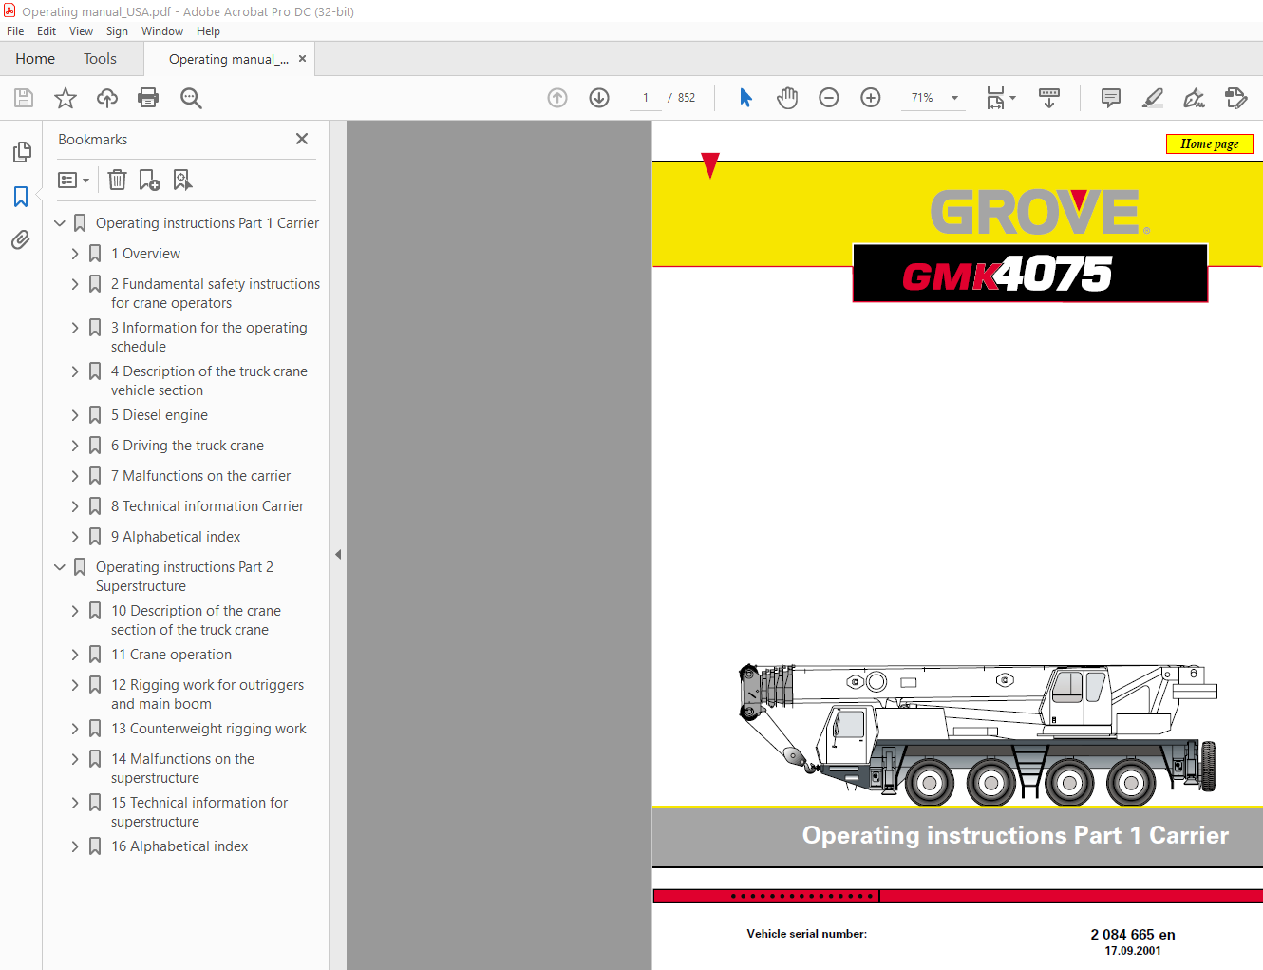Collapse the navigation pane with arrow handle
The width and height of the screenshot is (1263, 970).
338,554
